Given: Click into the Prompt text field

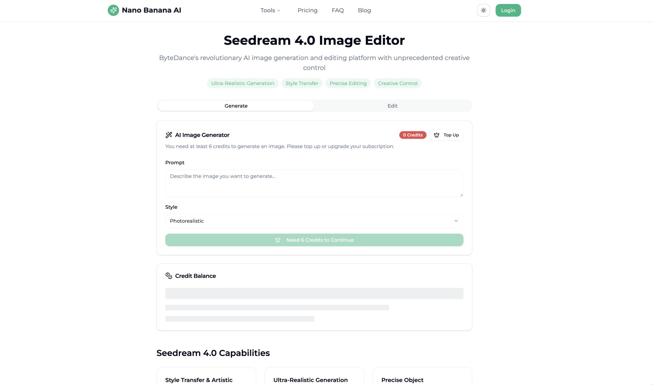Looking at the screenshot, I should [x=314, y=183].
